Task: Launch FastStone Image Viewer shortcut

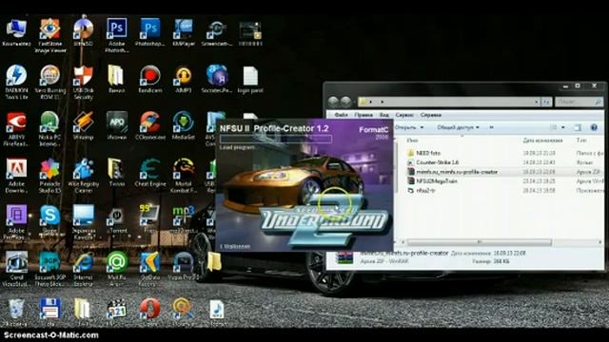Action: [x=49, y=36]
